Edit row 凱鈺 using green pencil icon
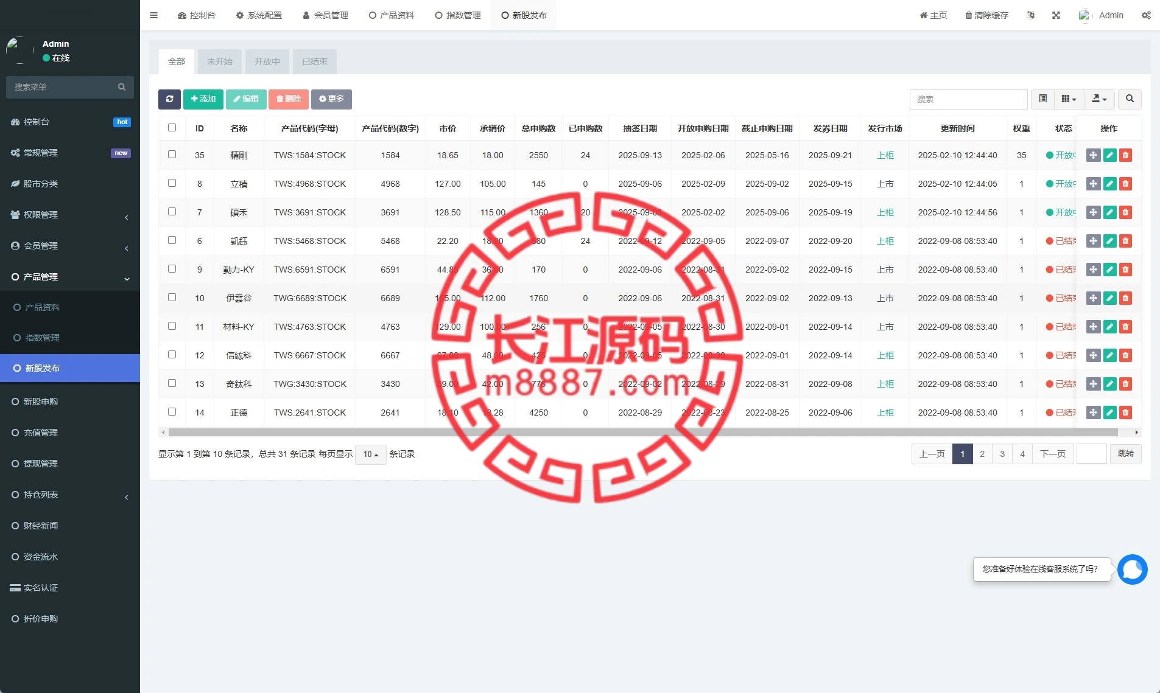 [1109, 241]
